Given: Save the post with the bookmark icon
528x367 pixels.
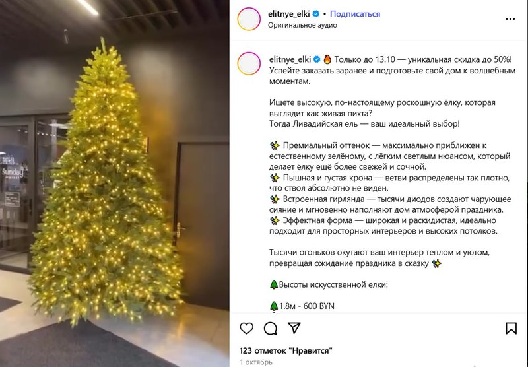Looking at the screenshot, I should click(511, 328).
